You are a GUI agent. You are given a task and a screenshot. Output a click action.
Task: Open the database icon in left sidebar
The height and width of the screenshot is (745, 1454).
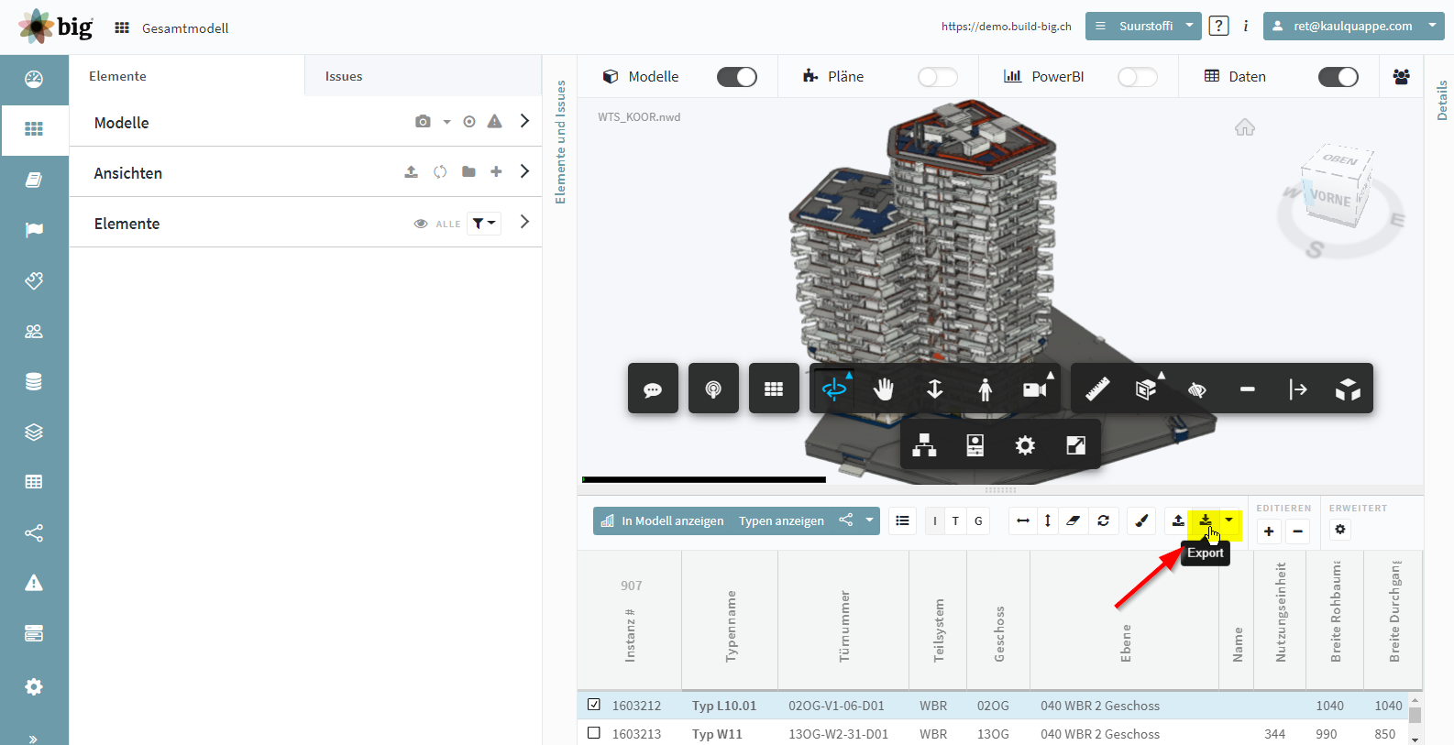click(34, 381)
